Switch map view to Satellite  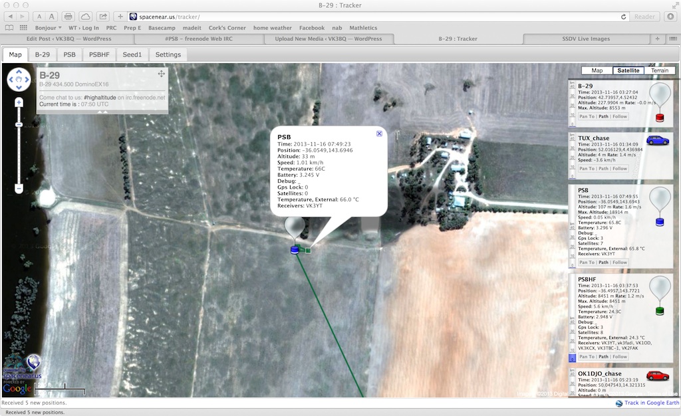click(628, 70)
